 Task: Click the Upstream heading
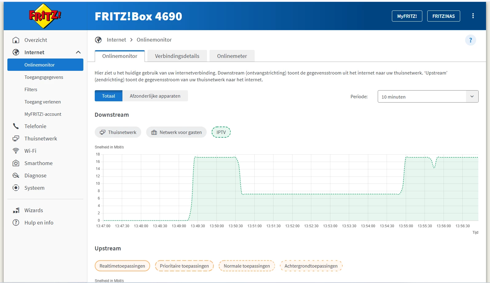(108, 248)
